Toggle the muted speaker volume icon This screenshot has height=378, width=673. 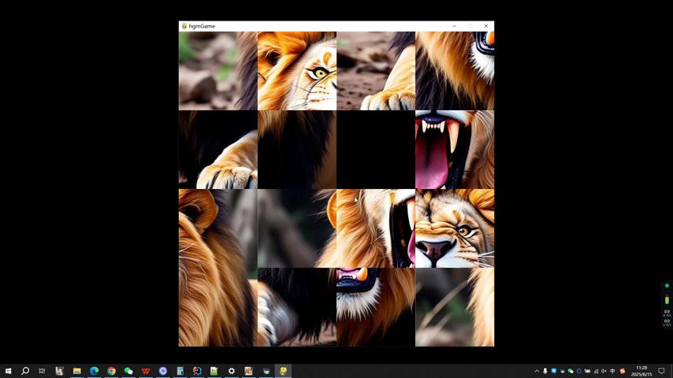(x=604, y=371)
